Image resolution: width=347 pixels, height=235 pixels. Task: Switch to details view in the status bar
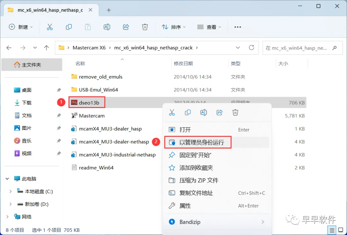(332, 230)
